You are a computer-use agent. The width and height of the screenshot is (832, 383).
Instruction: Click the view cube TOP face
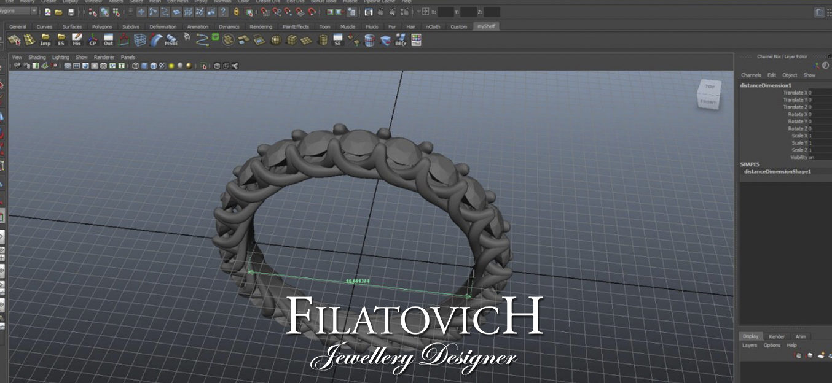[x=709, y=87]
